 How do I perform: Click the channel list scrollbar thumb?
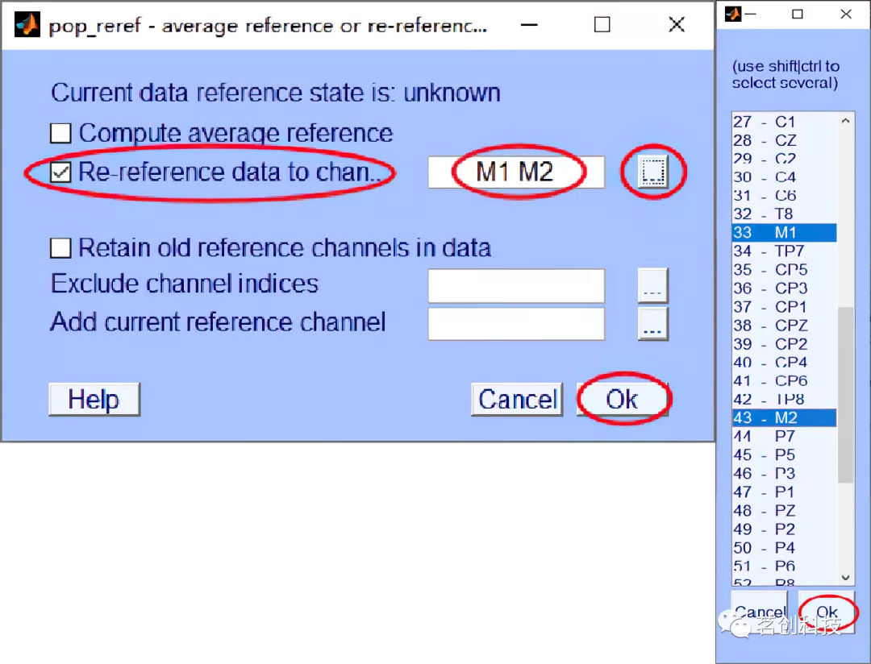[846, 395]
